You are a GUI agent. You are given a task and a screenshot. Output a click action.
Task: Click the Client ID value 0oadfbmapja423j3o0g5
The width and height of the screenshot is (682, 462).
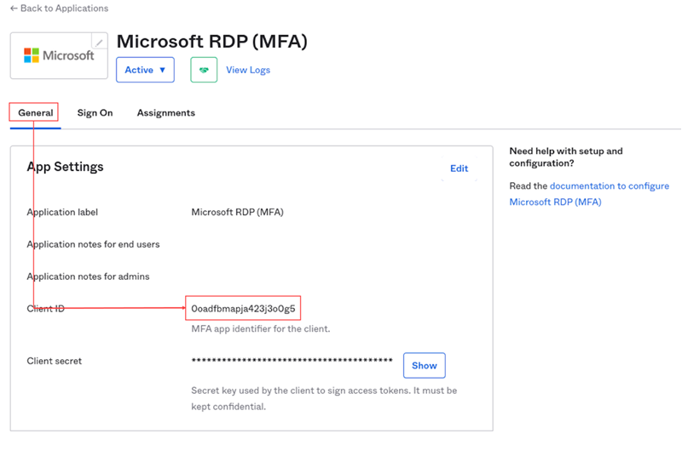243,308
